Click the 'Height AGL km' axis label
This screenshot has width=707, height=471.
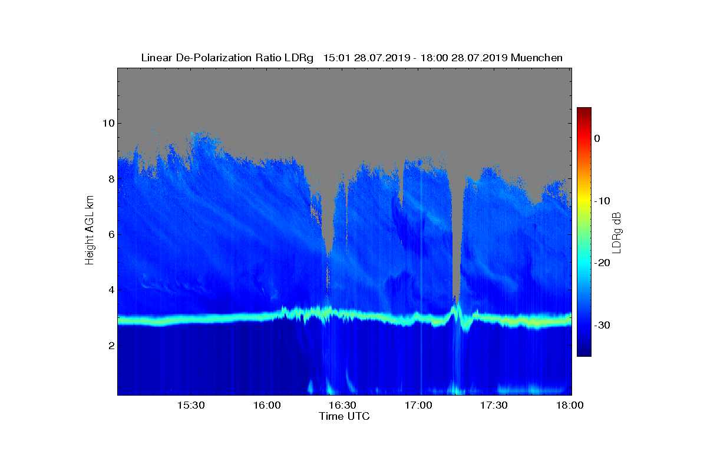click(90, 231)
